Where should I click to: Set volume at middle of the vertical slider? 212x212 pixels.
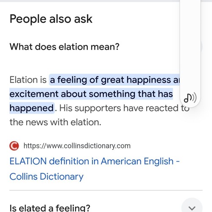(x=190, y=47)
